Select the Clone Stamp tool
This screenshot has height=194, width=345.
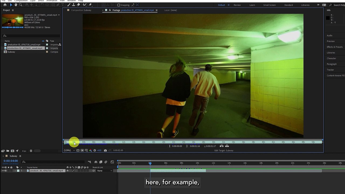click(x=74, y=5)
